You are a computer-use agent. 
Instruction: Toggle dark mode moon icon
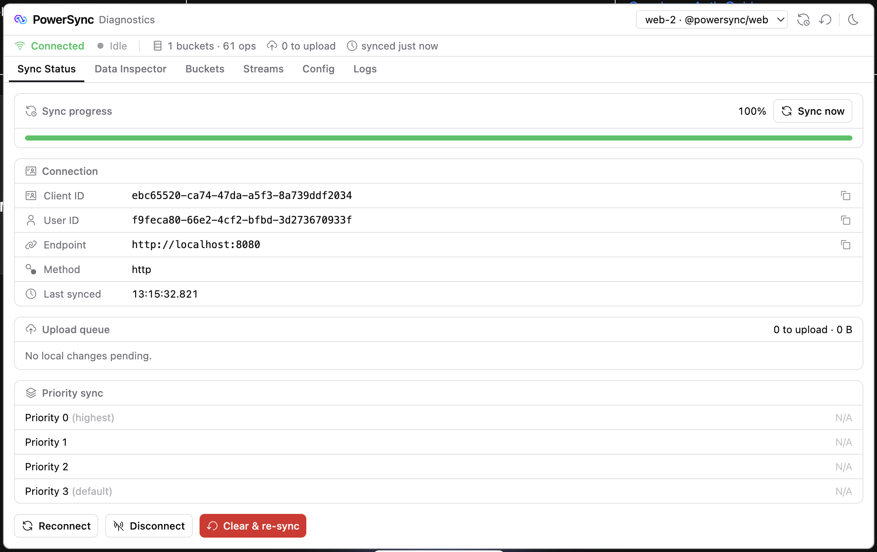pyautogui.click(x=853, y=20)
